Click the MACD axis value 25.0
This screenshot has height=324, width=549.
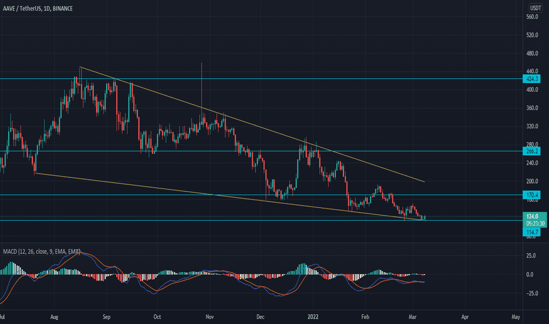(531, 256)
